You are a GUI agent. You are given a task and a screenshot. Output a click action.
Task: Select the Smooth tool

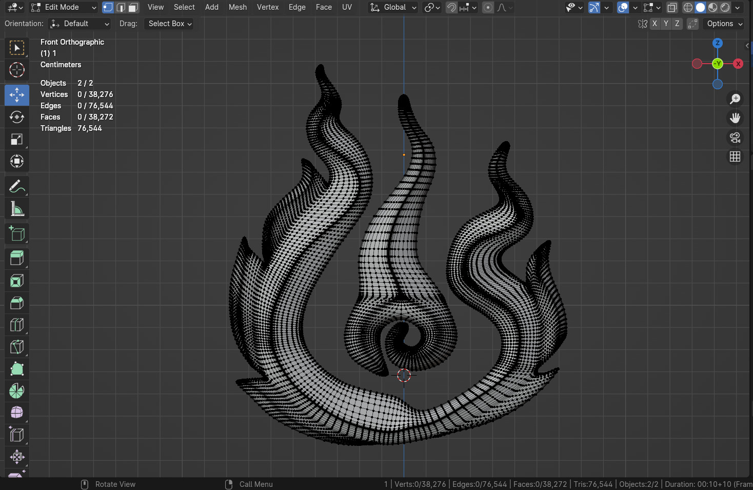(x=17, y=413)
